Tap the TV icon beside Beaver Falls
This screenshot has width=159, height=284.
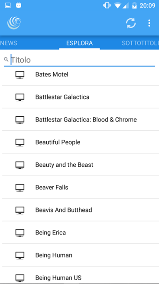(x=20, y=188)
